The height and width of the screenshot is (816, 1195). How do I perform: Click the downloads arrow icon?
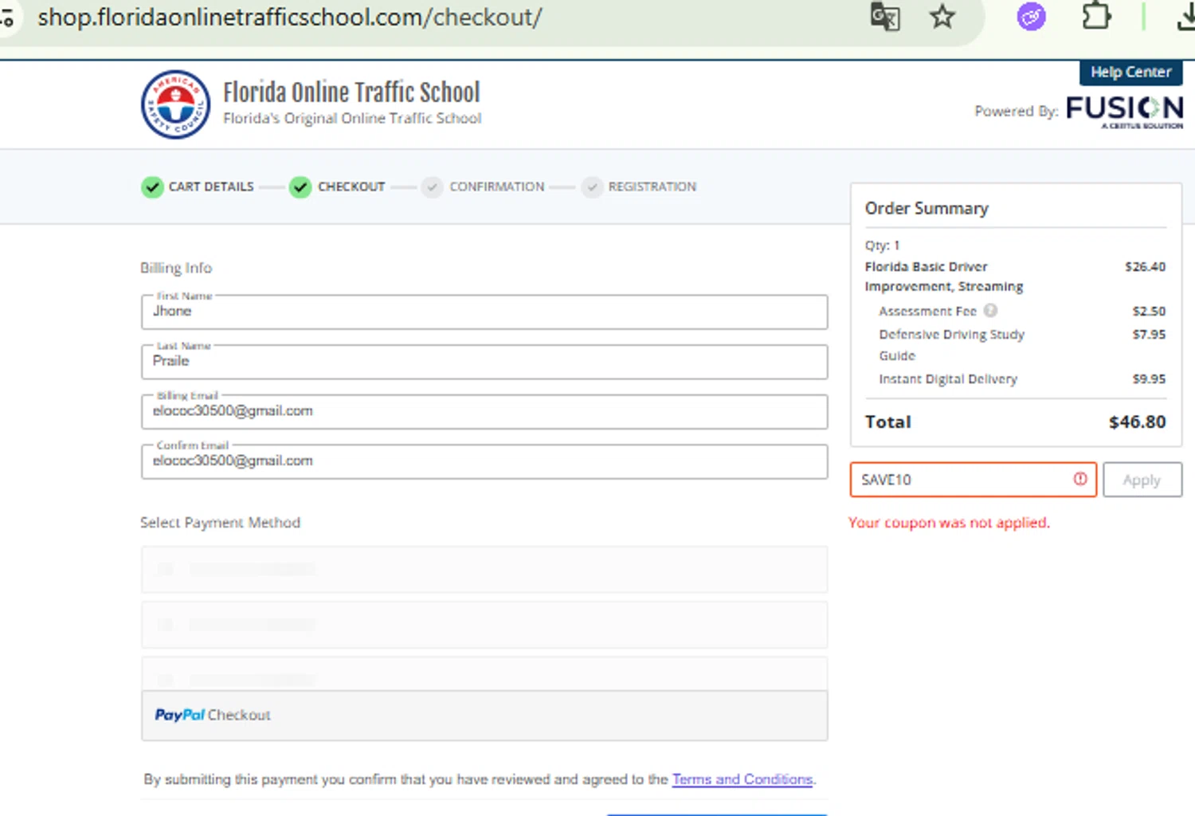[1185, 18]
